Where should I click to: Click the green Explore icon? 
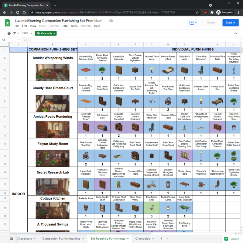226,239
